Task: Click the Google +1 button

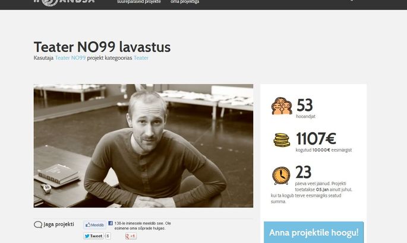Action: click(131, 236)
